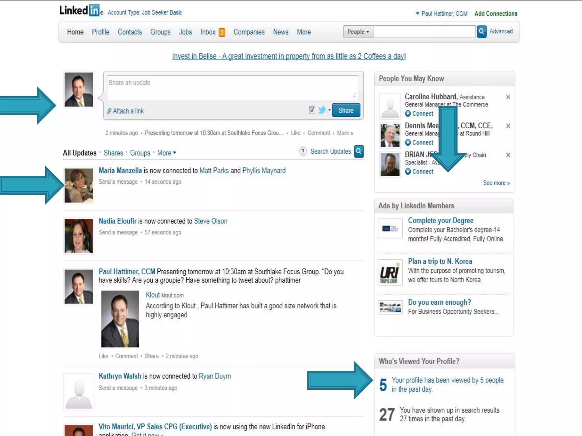The height and width of the screenshot is (436, 582).
Task: Toggle the Twitter sharing checkbox
Action: pos(312,110)
